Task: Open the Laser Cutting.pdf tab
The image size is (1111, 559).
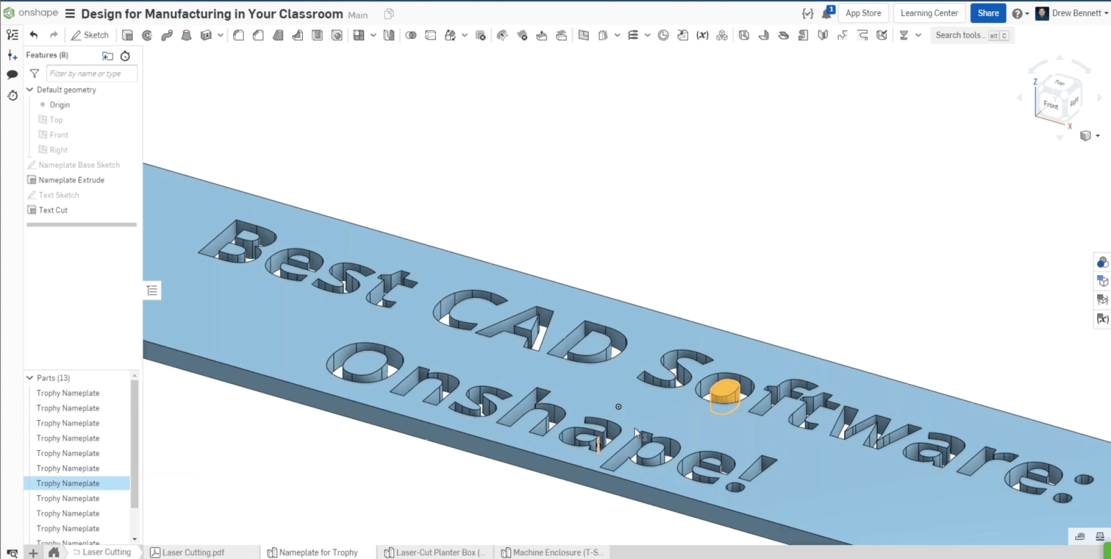Action: pyautogui.click(x=192, y=553)
